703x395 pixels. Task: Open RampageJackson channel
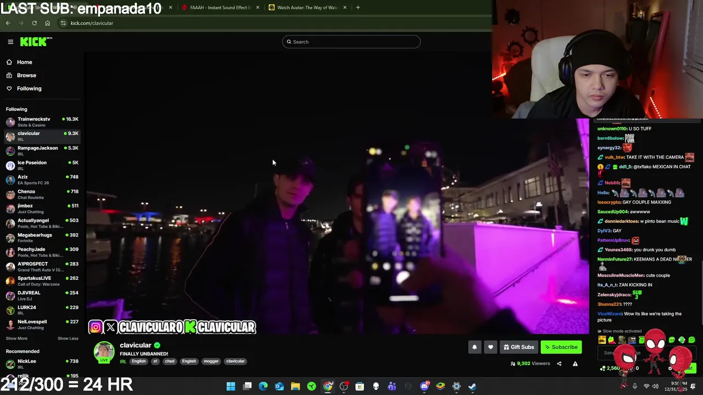[x=42, y=150]
